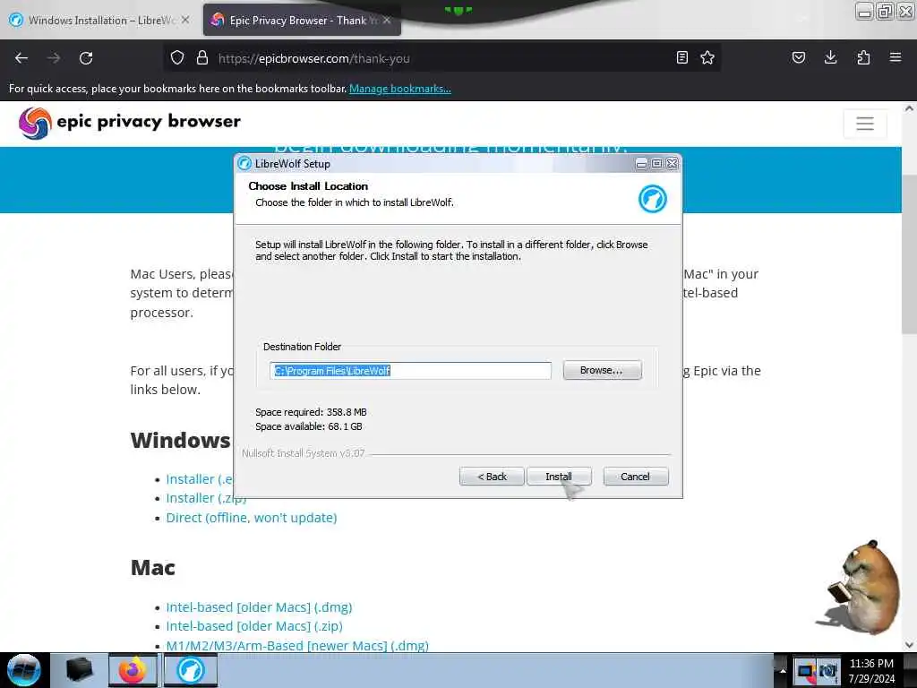Click the Windows Start orb
This screenshot has height=688, width=917.
pyautogui.click(x=23, y=670)
